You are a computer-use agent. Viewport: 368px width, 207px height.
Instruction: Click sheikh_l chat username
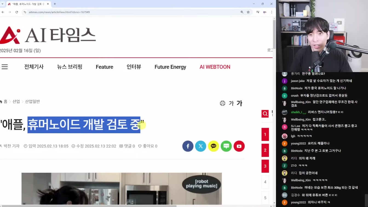click(296, 112)
